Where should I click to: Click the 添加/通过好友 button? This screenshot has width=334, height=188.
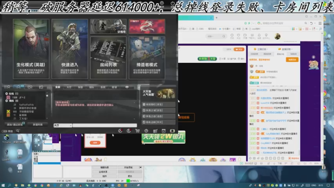pos(15,124)
